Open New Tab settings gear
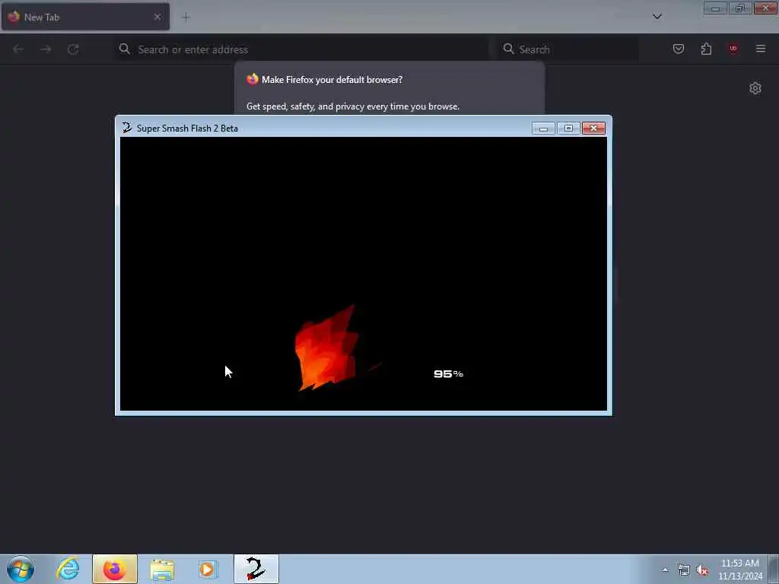Screen dimensions: 779x584 pos(755,88)
